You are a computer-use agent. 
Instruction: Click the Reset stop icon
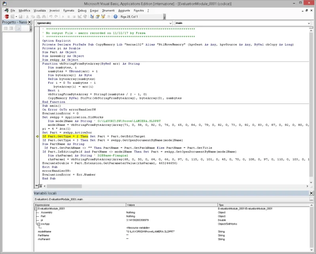coord(74,17)
